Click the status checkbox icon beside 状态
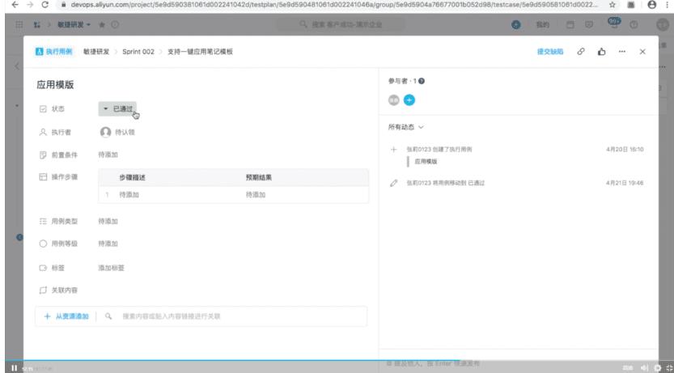Screen dimensions: 674x373 [43, 109]
